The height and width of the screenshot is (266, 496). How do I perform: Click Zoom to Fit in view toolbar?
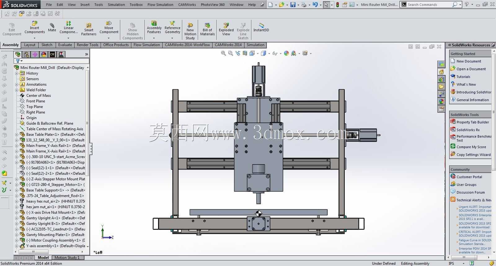223,53
